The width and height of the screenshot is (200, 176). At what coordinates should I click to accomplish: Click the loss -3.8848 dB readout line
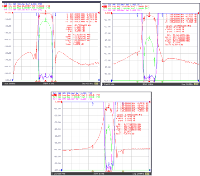[x=174, y=45]
